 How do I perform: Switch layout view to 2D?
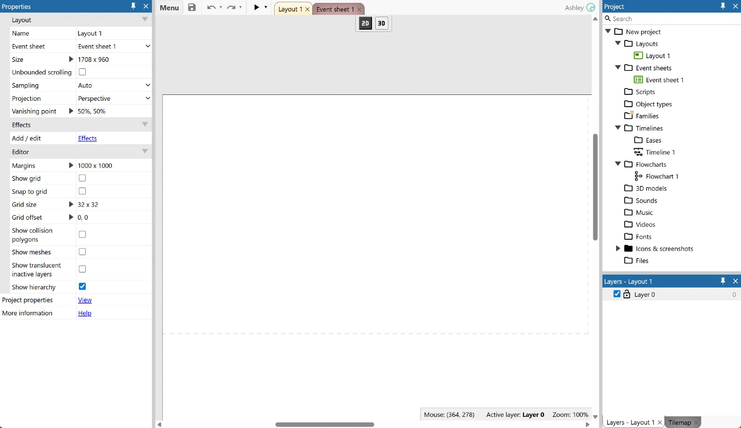click(365, 23)
